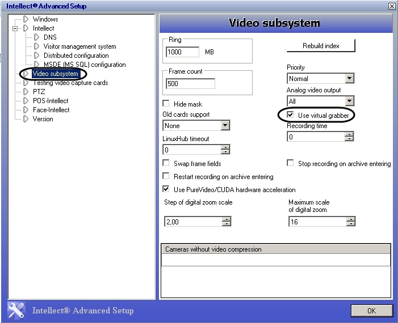Open Testing video capture cards
The image size is (398, 323).
click(70, 83)
